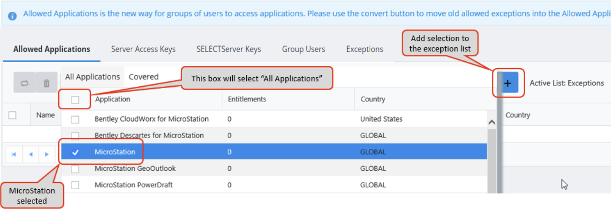The height and width of the screenshot is (212, 612).
Task: Sort by Country header in applications popup
Action: point(373,99)
